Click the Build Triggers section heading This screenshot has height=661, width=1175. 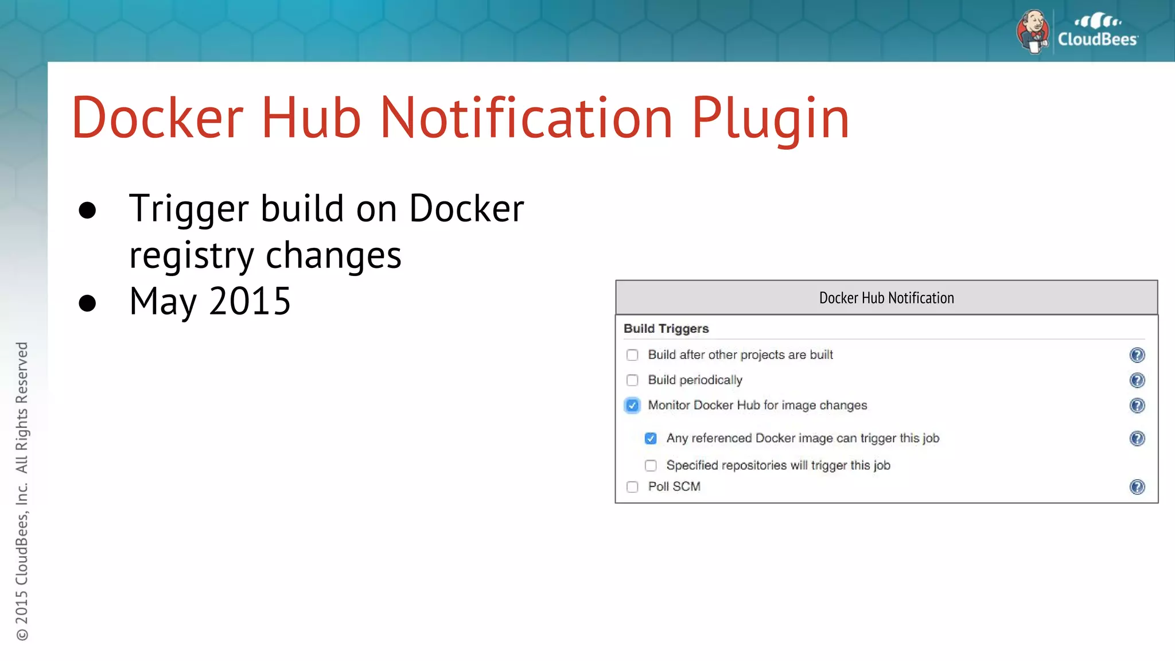666,329
